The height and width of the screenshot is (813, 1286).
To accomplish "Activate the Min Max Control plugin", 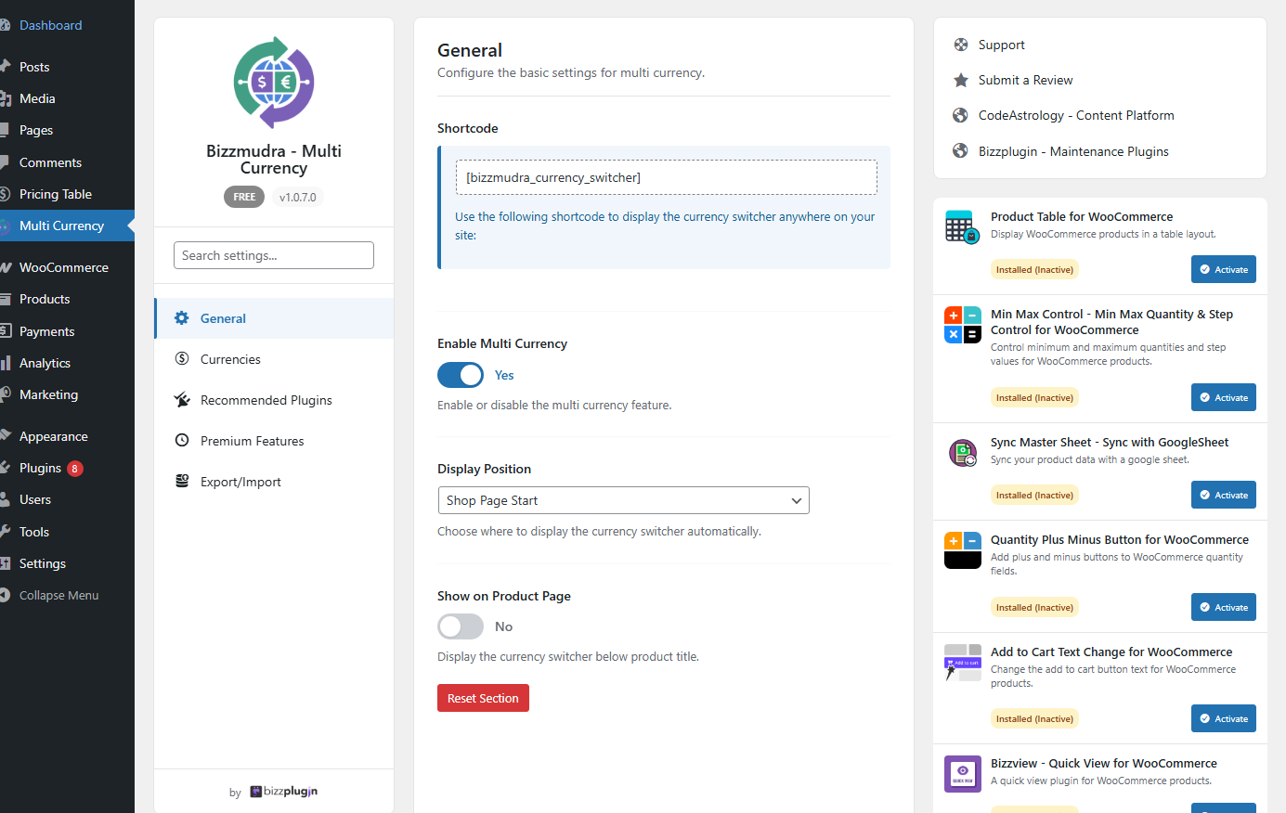I will coord(1224,397).
